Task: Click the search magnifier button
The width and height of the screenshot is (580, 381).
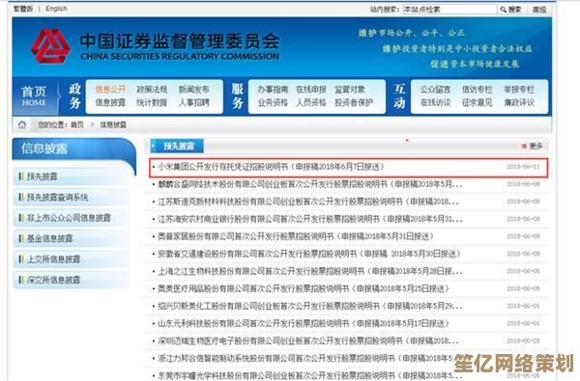Action: click(510, 10)
